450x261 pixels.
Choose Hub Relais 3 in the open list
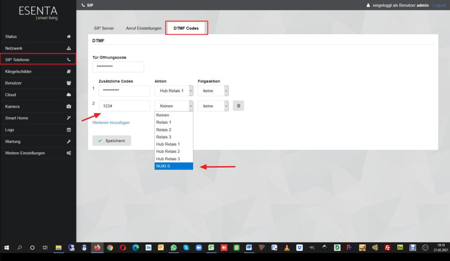(174, 159)
